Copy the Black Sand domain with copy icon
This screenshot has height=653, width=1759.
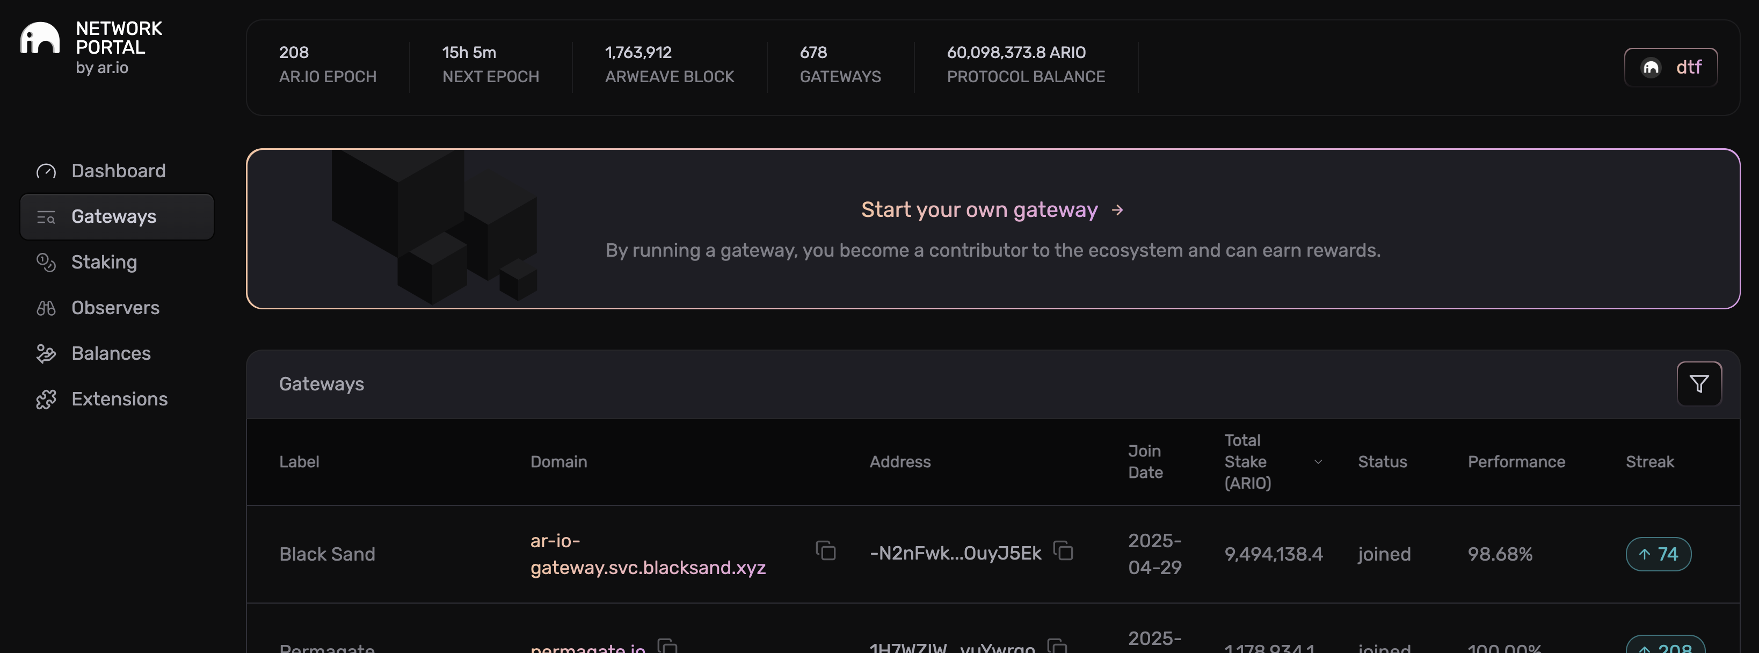pos(826,550)
